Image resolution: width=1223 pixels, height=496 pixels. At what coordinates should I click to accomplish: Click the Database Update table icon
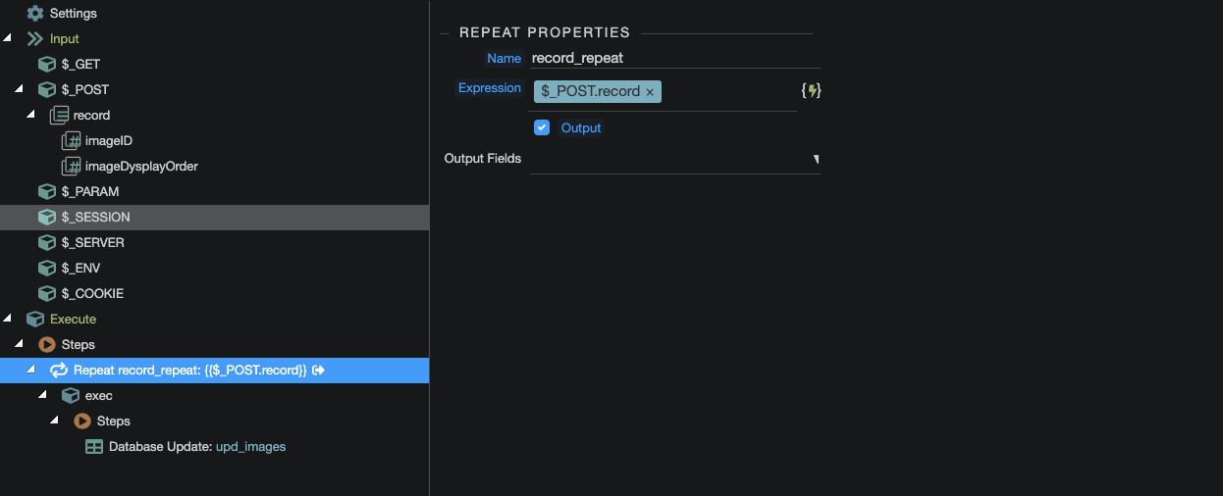pyautogui.click(x=94, y=447)
